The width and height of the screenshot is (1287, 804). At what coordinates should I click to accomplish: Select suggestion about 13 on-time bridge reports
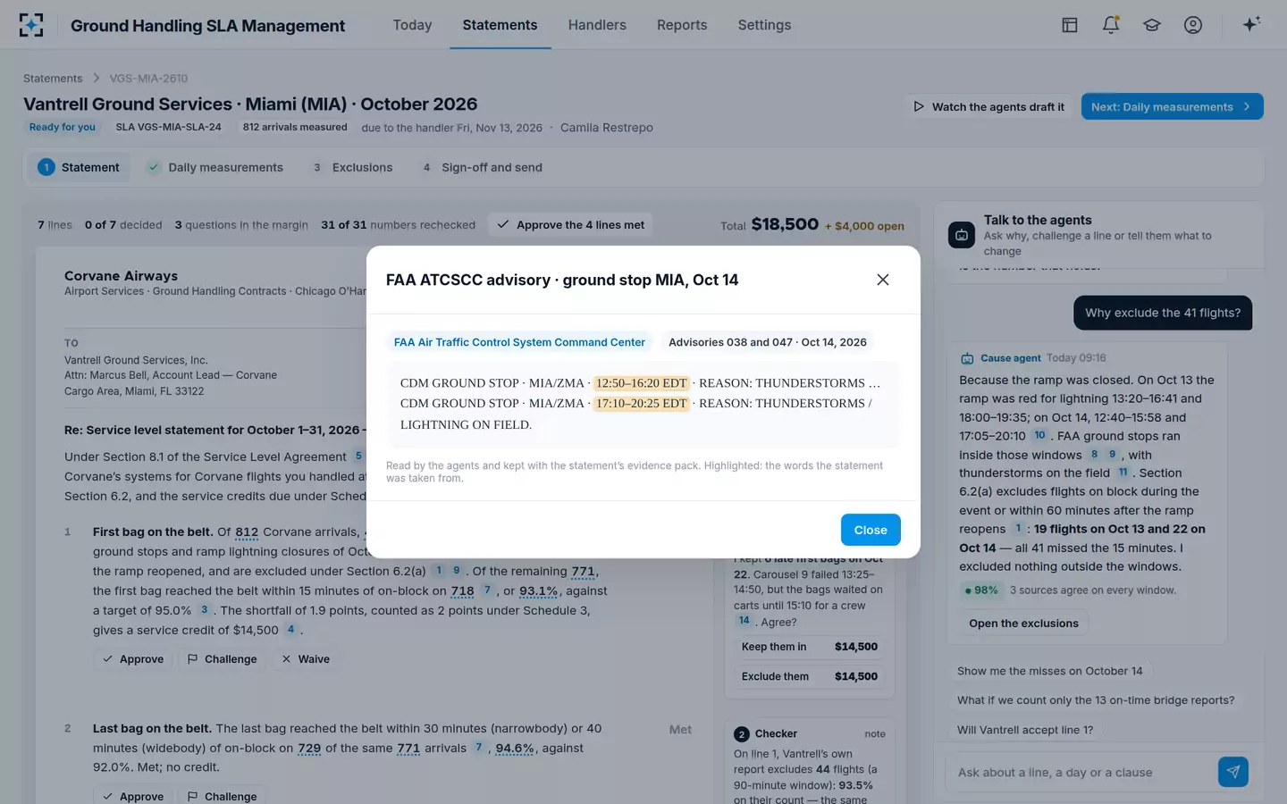1096,700
